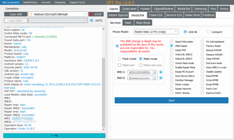Select Wipe NVRAM option
Screen dimensions: 234x140
coord(202,59)
